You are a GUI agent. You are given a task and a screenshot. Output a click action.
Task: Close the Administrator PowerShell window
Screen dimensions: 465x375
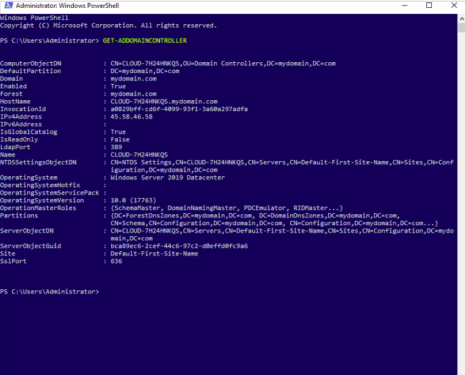click(454, 5)
